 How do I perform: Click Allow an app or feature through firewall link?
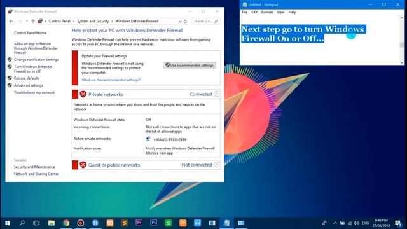coord(36,48)
